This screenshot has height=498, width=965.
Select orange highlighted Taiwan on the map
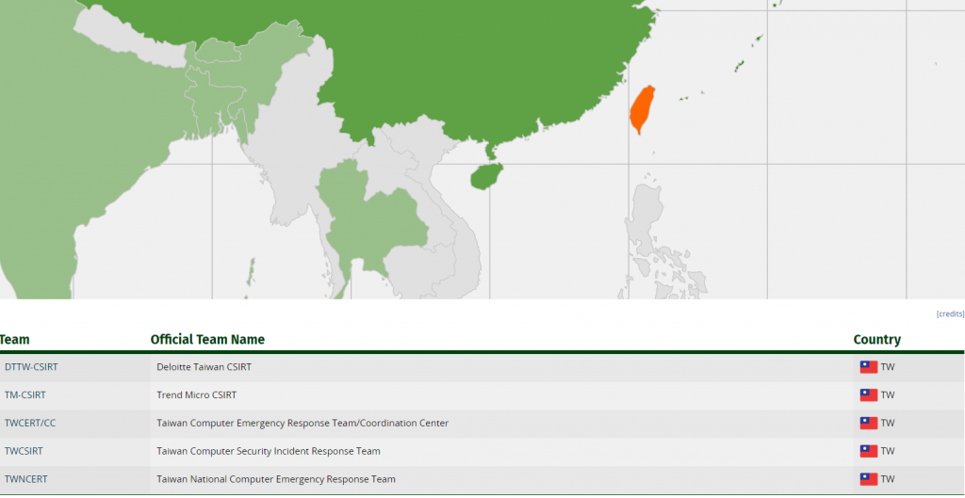click(x=642, y=109)
